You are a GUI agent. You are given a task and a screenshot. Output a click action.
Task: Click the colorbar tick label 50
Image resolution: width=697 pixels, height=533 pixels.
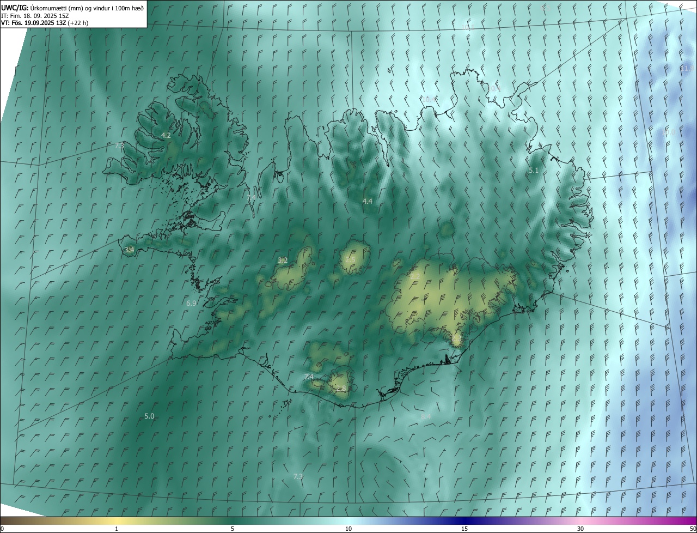693,529
